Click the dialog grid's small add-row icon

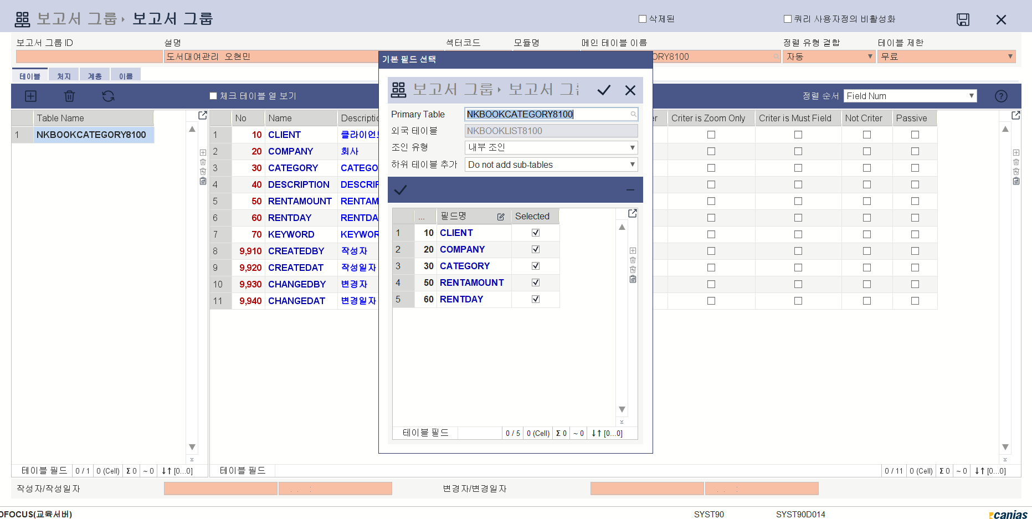click(633, 250)
